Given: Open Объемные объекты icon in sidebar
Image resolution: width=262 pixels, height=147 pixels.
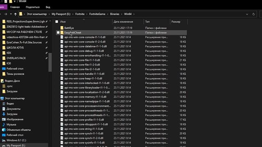Looking at the screenshot, I should pyautogui.click(x=4, y=130).
